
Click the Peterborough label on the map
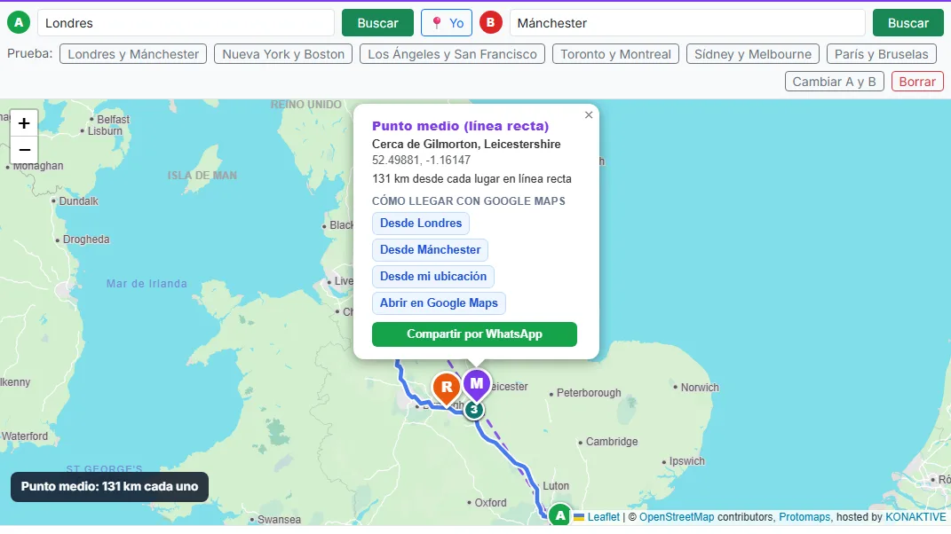(x=589, y=393)
